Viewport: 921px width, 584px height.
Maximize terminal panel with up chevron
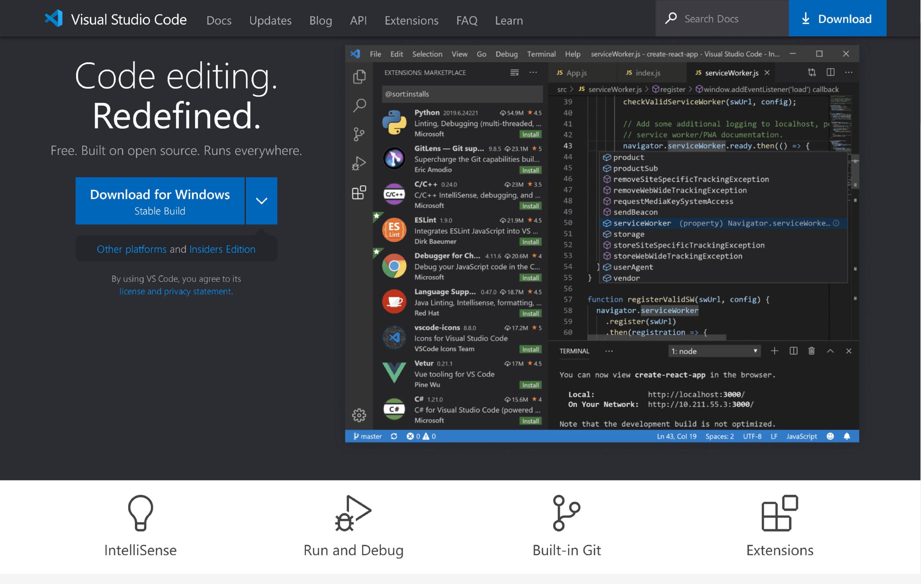click(830, 351)
